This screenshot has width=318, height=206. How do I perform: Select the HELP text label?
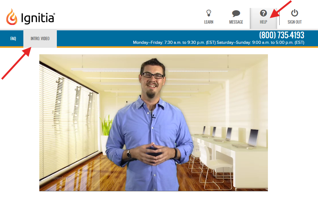tap(263, 22)
